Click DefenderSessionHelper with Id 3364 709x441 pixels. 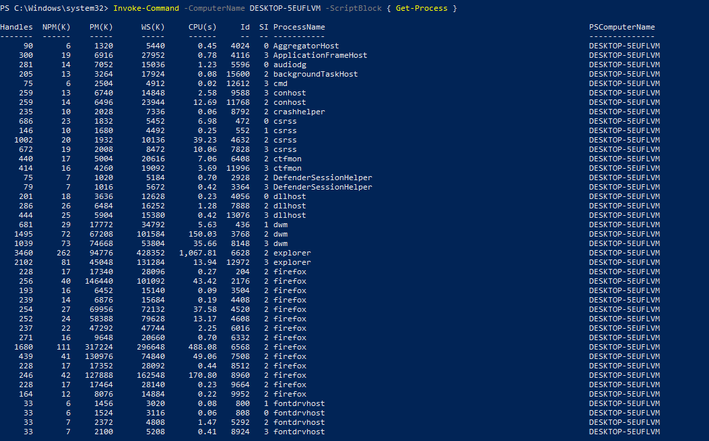[323, 187]
